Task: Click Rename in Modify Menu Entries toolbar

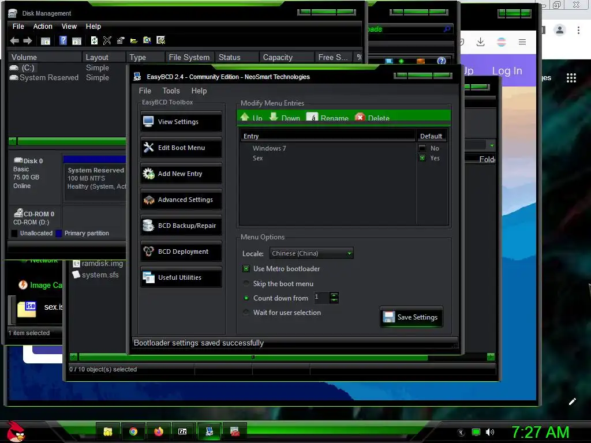Action: (328, 118)
